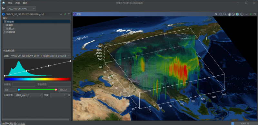Open the folder icon beside the date selector

coord(3,8)
